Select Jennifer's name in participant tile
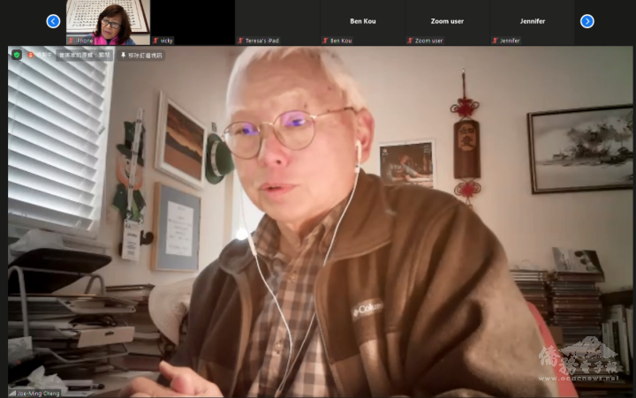This screenshot has width=636, height=398. click(x=532, y=21)
